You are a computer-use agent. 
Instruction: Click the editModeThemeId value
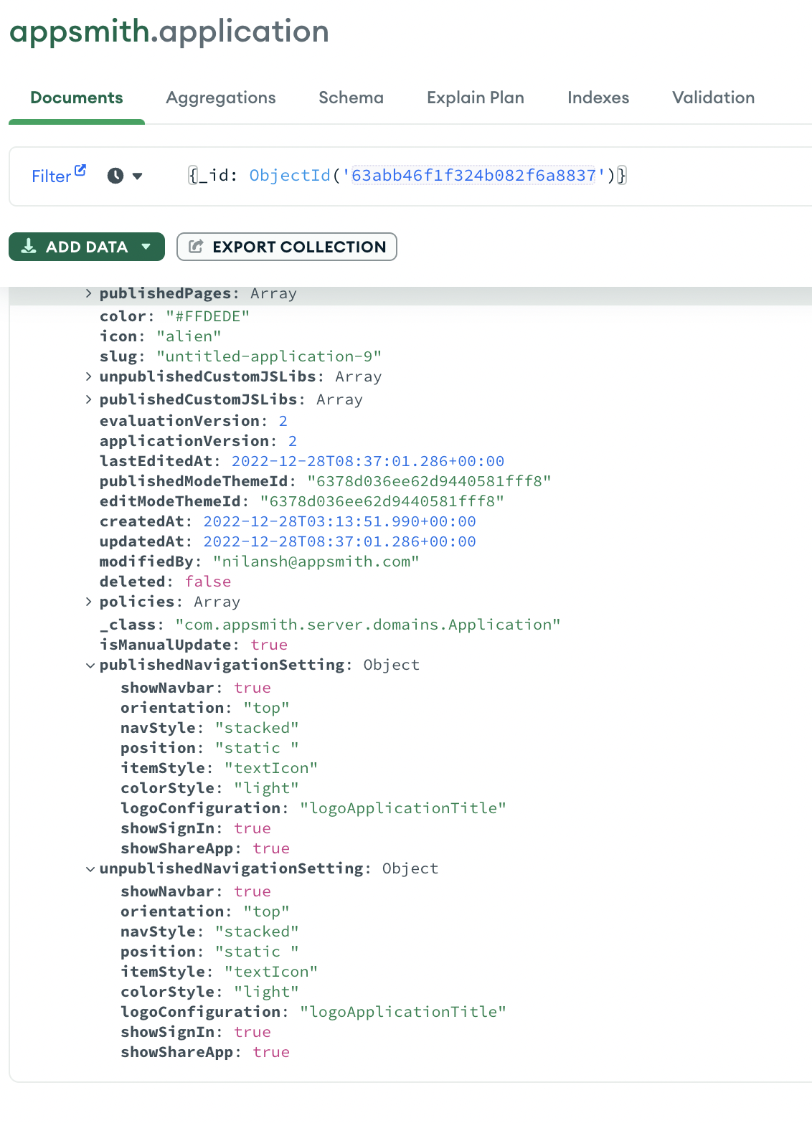pos(382,501)
